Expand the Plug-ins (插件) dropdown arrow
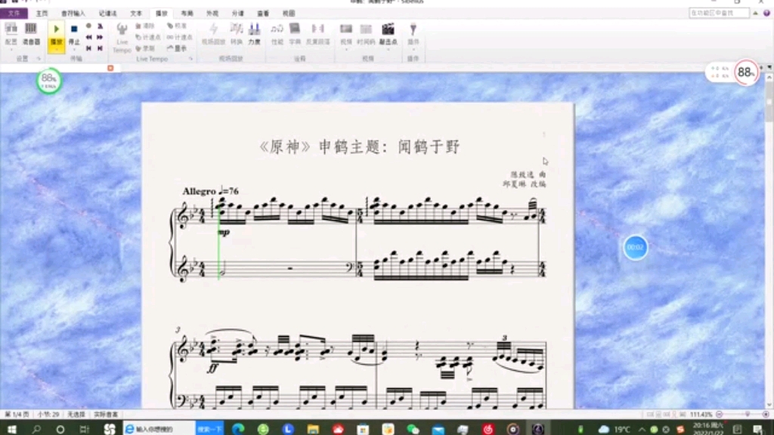 413,49
